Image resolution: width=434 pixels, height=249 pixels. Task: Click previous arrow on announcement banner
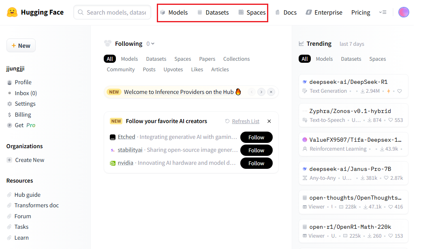252,92
